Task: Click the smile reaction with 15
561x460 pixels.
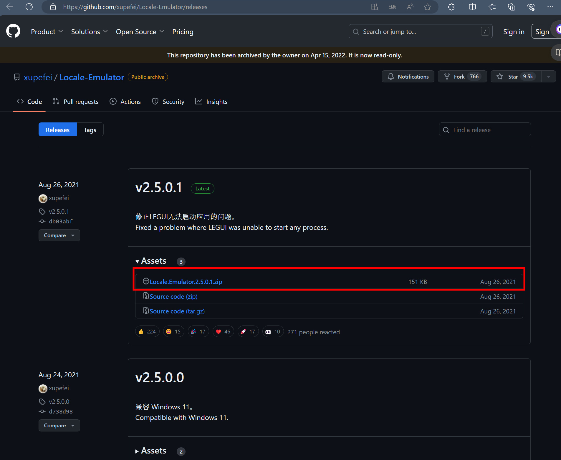Action: tap(173, 332)
